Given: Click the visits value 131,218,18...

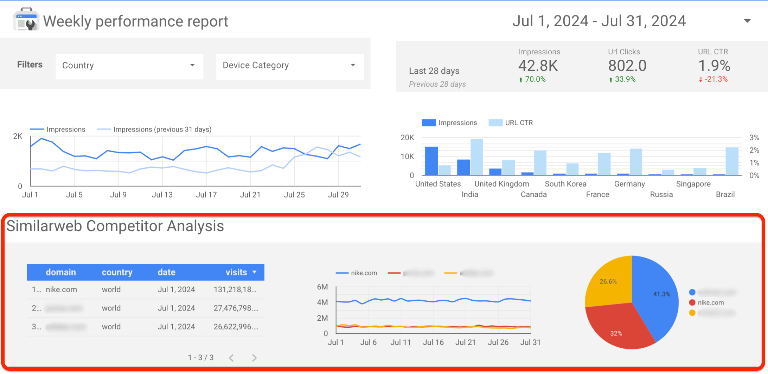Looking at the screenshot, I should (235, 289).
